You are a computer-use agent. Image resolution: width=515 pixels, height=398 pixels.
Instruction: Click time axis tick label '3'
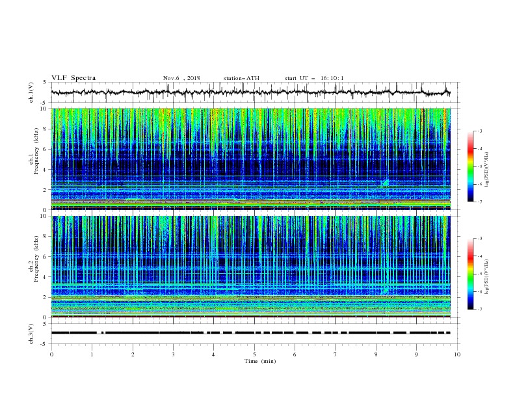[x=173, y=354]
